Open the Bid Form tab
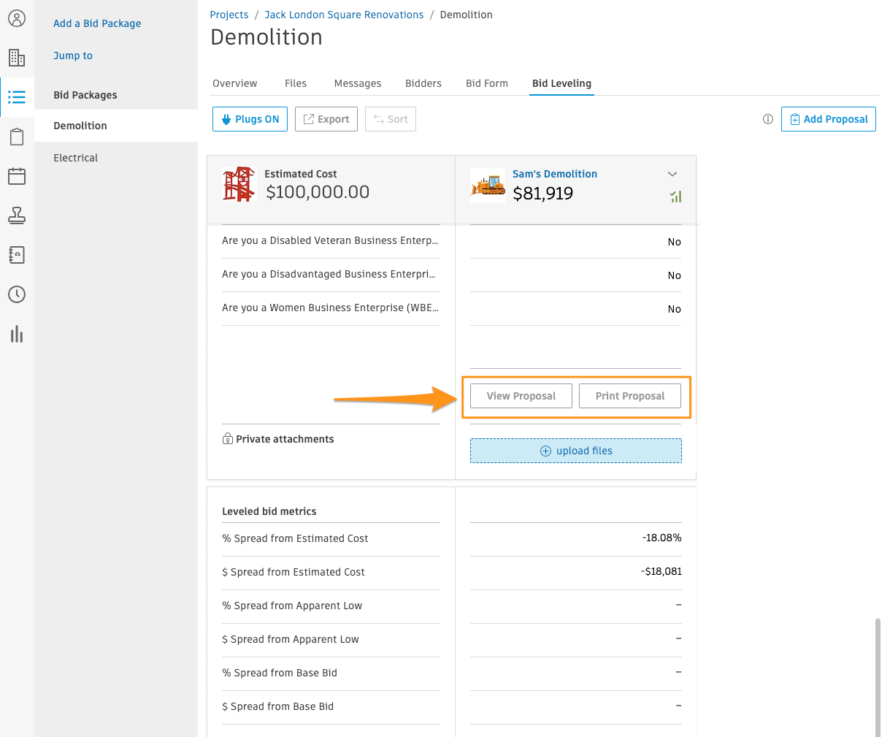Image resolution: width=890 pixels, height=737 pixels. tap(486, 83)
